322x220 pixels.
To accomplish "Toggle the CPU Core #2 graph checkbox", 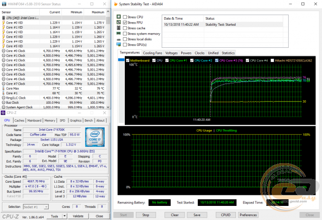I will 192,60.
